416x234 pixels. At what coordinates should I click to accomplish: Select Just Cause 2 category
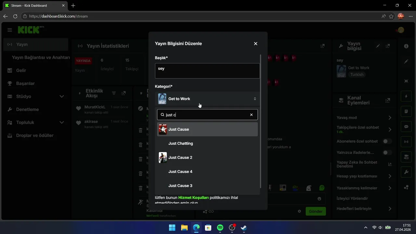click(x=207, y=158)
